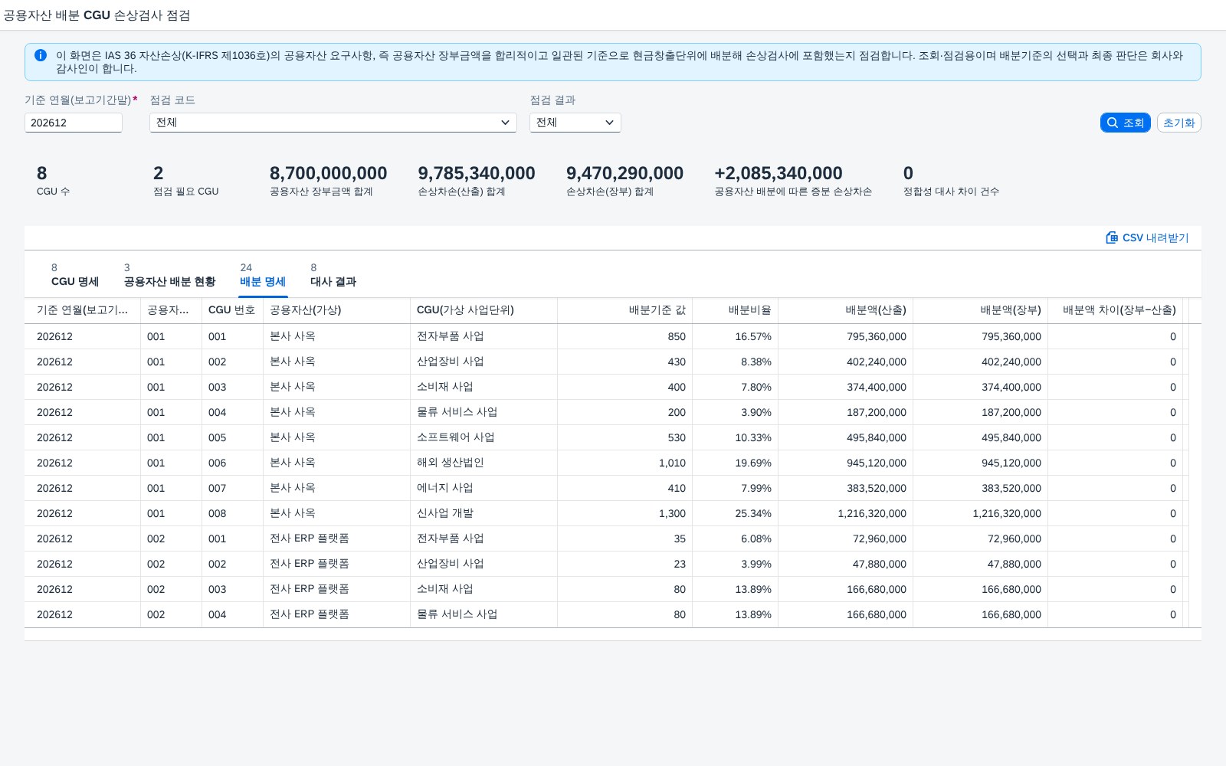The height and width of the screenshot is (766, 1226).
Task: Click the +2,085,340,000 KPI value
Action: [778, 173]
